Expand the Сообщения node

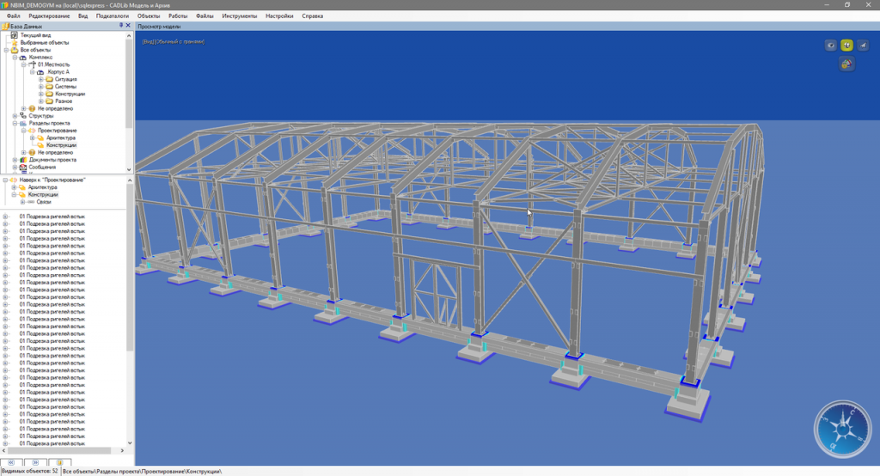click(15, 167)
